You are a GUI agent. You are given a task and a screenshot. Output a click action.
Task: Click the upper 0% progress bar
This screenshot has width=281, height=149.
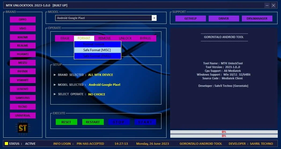point(224,132)
